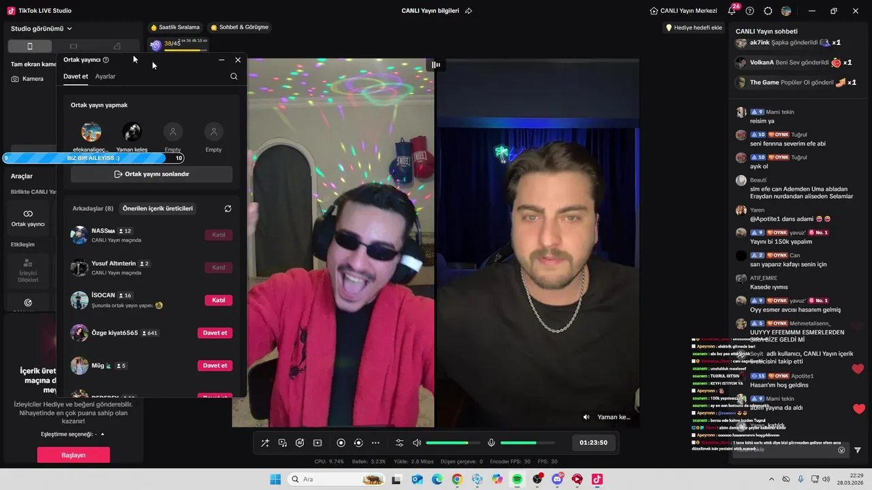Open notifications bell with 26 badge

[732, 10]
